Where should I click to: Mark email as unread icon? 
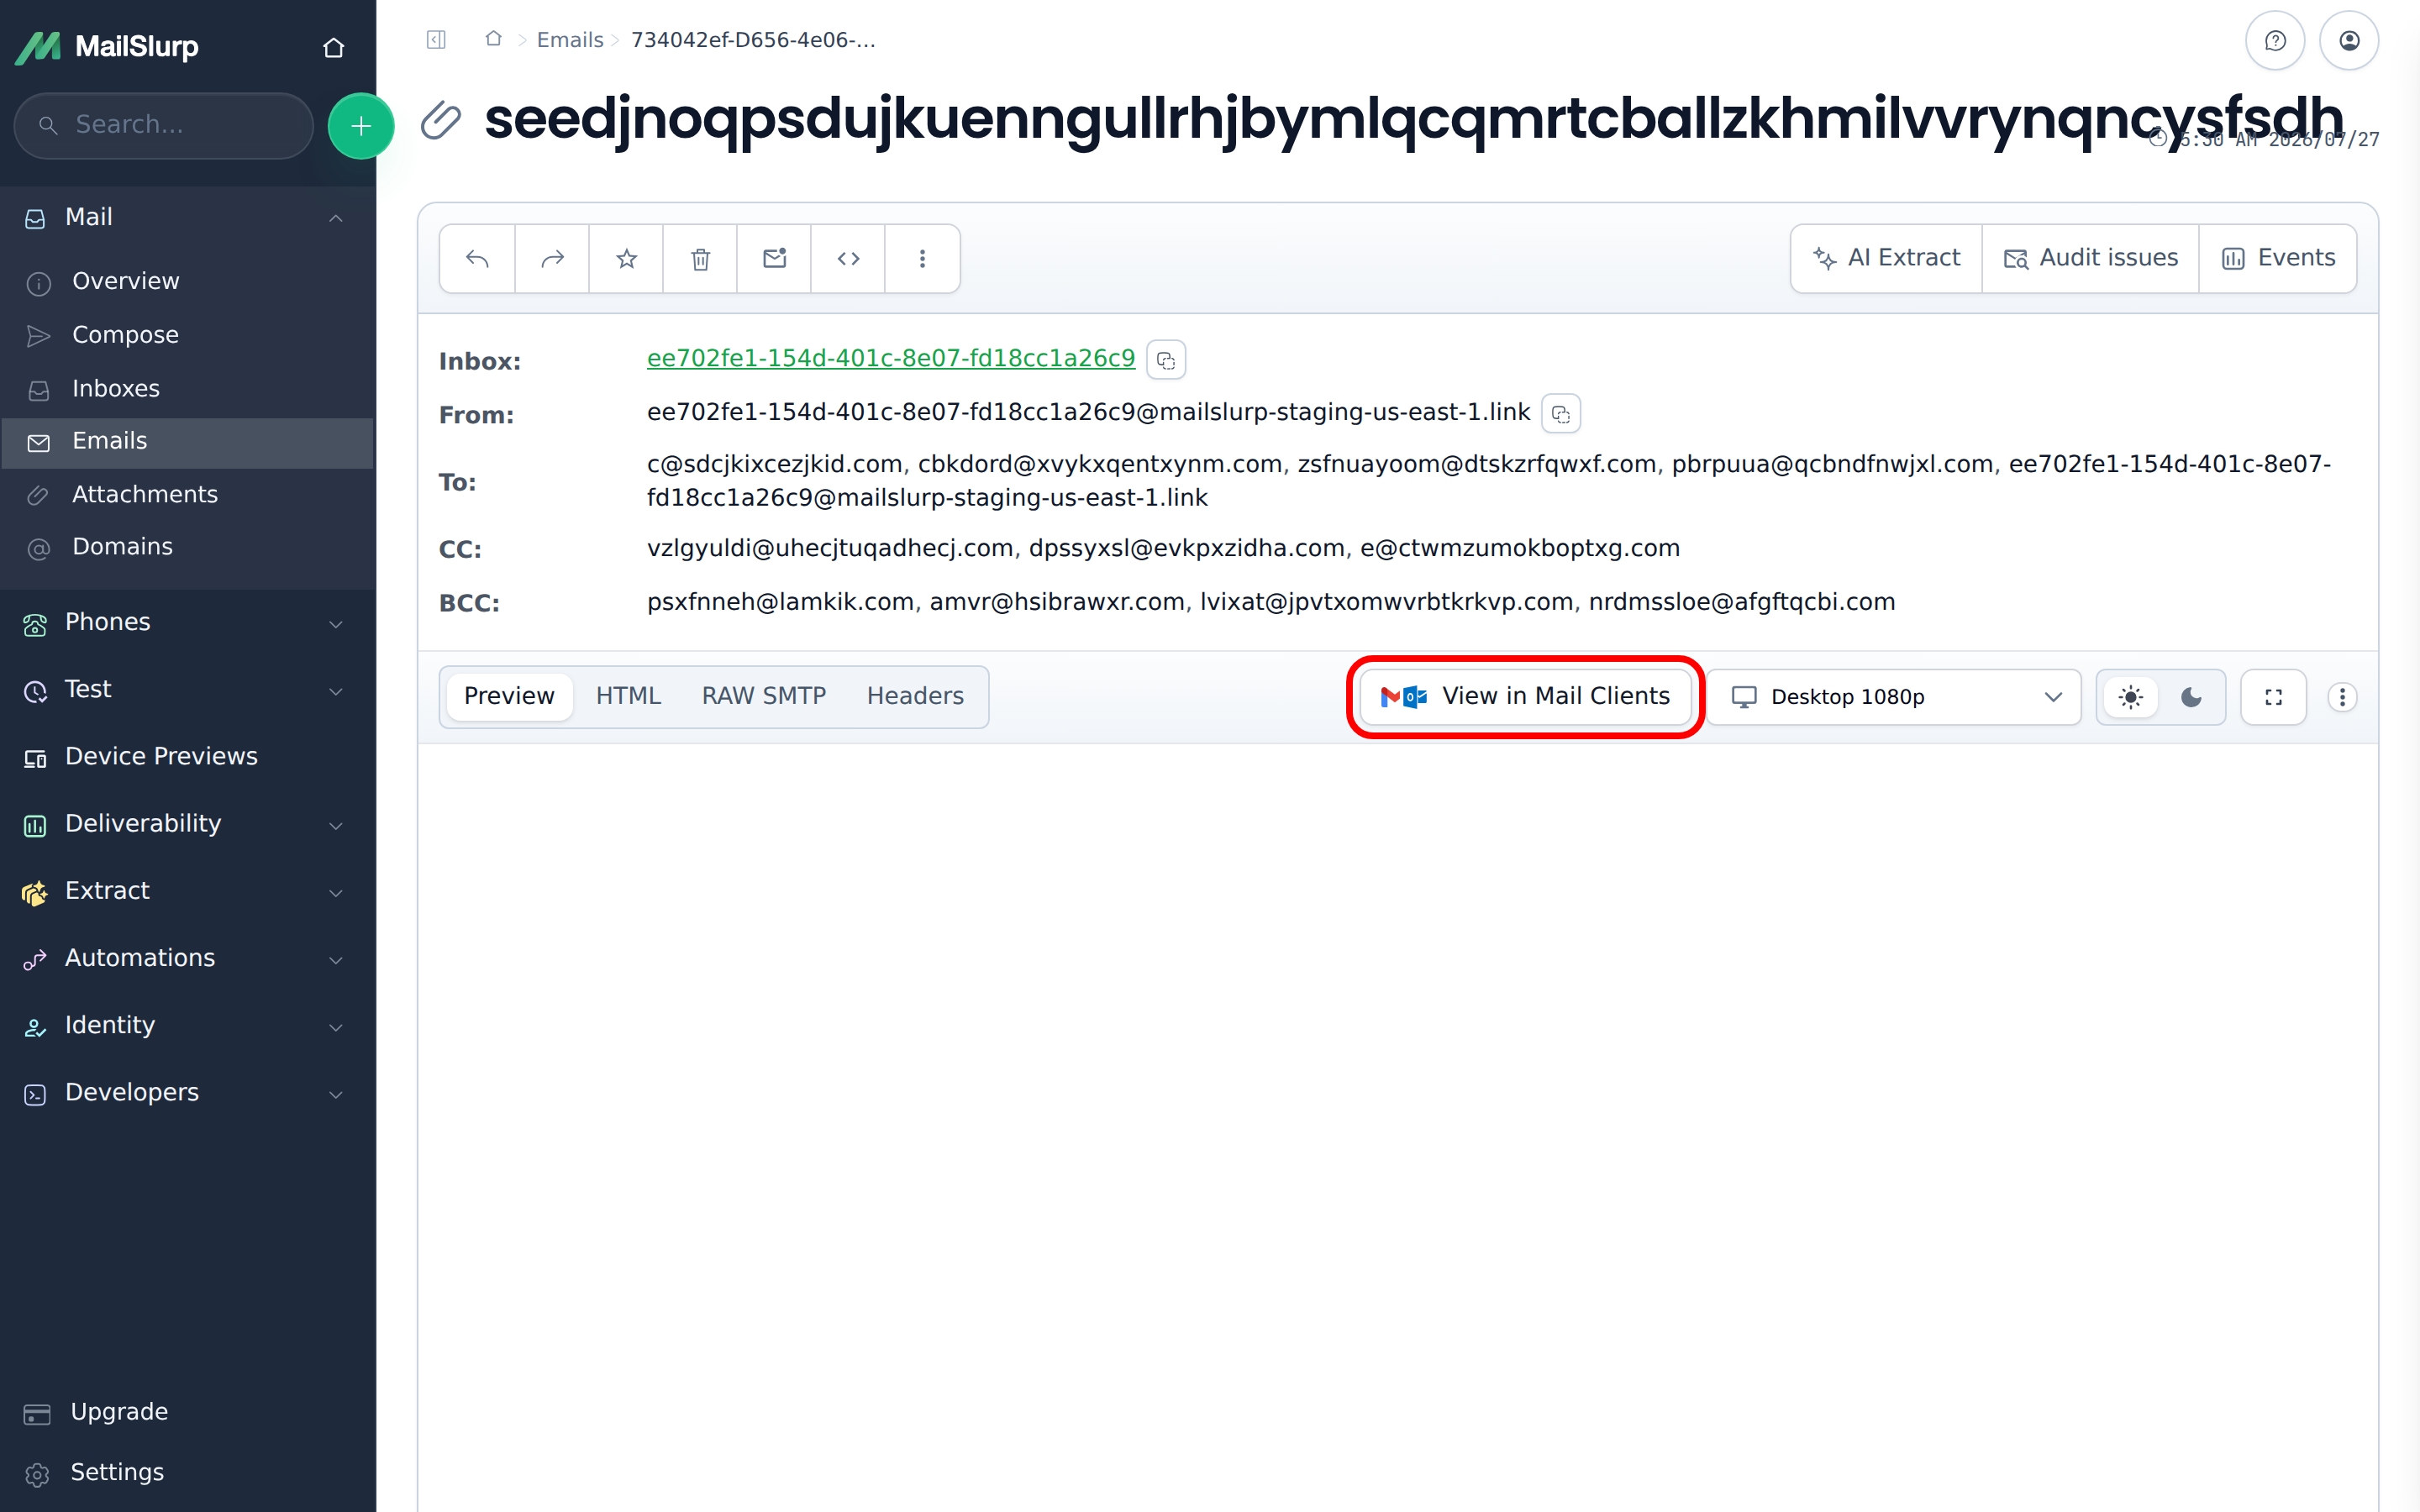pyautogui.click(x=774, y=259)
